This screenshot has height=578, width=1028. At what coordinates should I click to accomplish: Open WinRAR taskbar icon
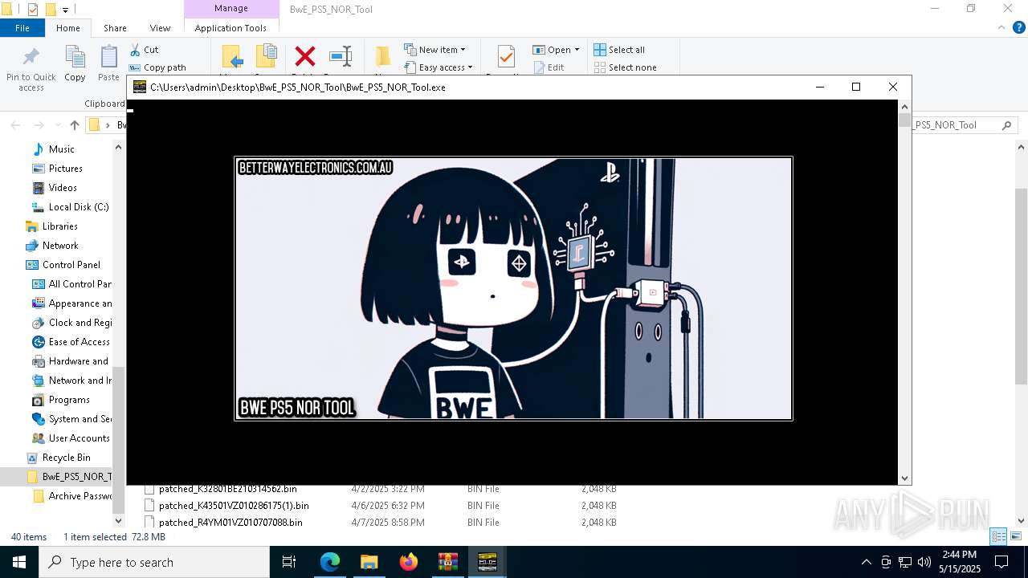point(448,562)
